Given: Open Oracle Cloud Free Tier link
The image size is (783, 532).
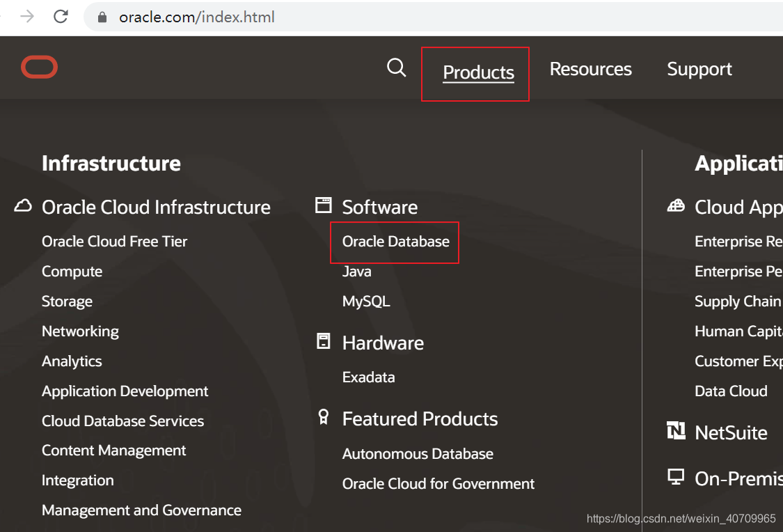Looking at the screenshot, I should pos(114,241).
